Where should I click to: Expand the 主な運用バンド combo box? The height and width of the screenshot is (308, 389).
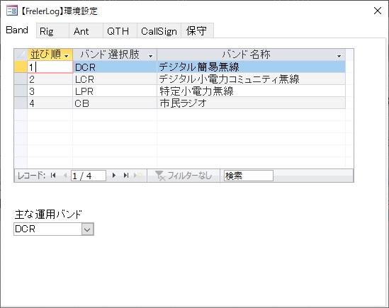click(87, 229)
